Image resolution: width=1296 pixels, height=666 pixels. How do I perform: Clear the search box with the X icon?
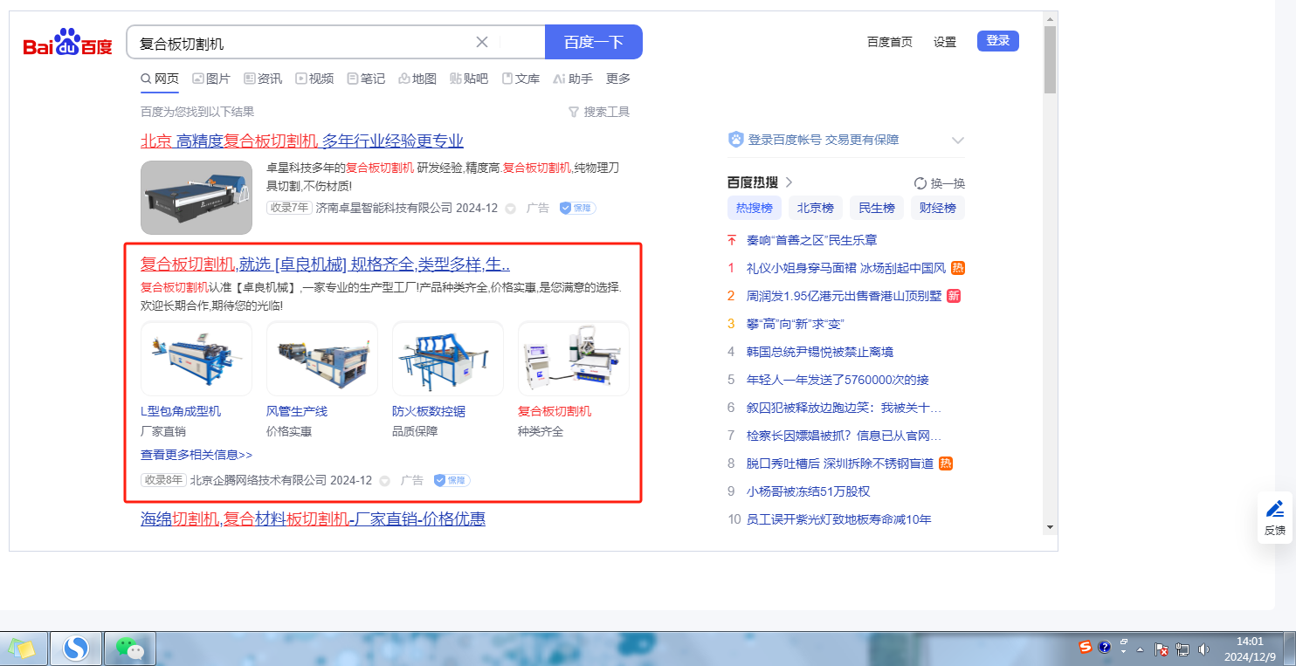(x=482, y=42)
